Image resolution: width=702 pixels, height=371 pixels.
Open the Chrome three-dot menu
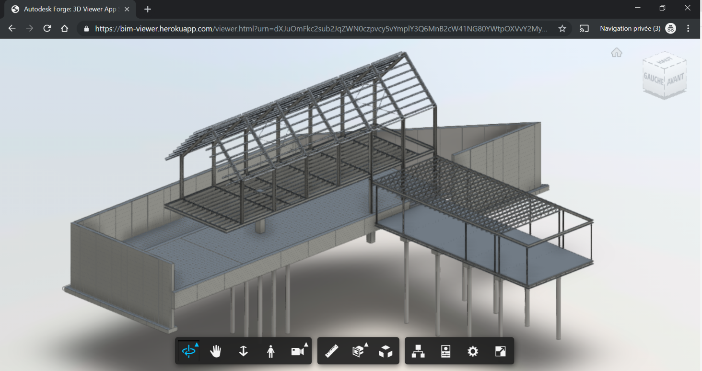(x=689, y=28)
